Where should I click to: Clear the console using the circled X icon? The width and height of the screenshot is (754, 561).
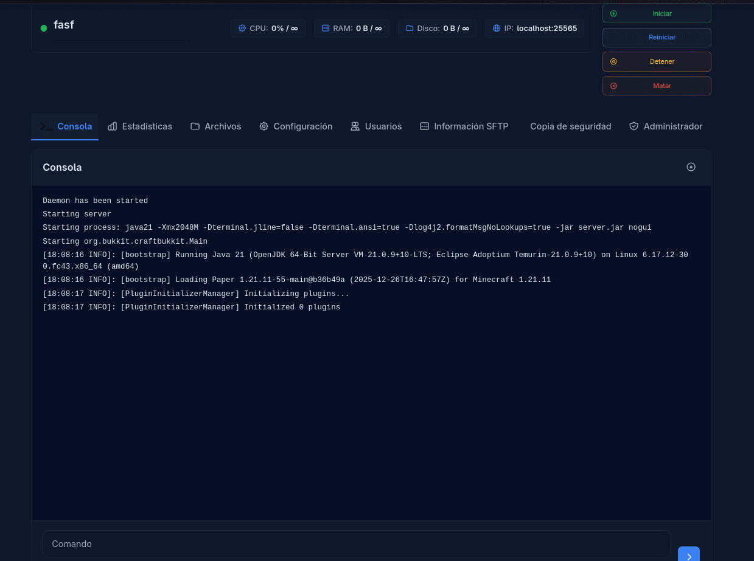point(691,167)
